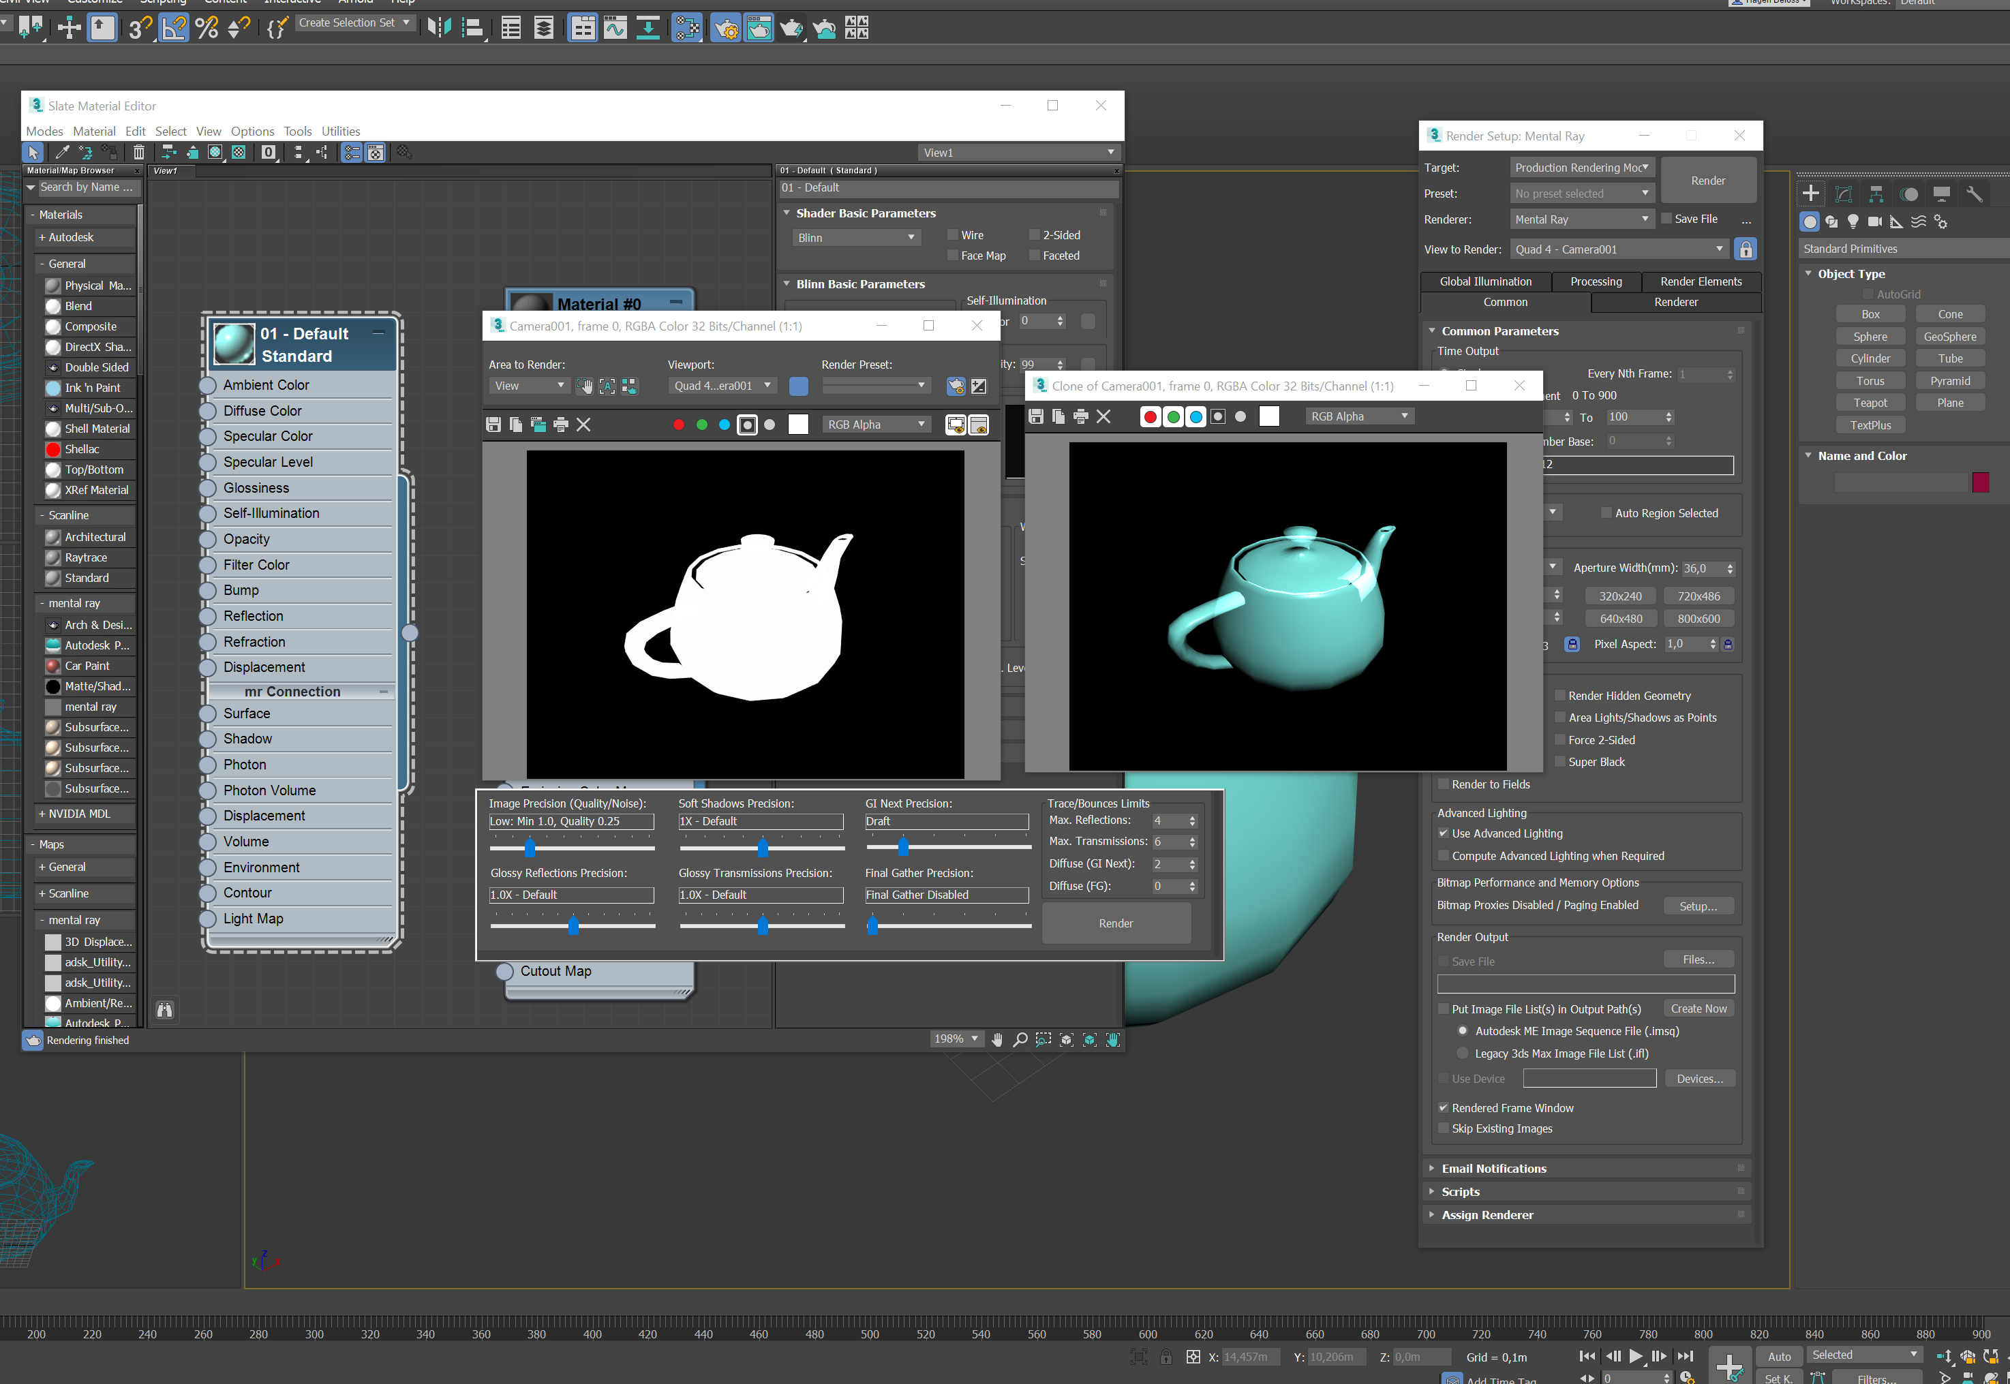Enable Render Hidden Geometry
This screenshot has height=1384, width=2010.
1561,696
